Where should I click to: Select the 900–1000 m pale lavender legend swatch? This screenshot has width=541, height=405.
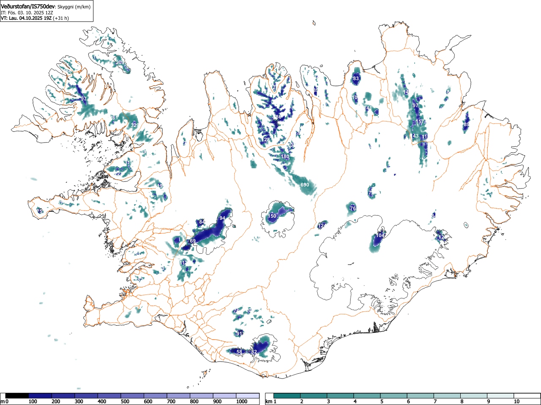click(x=224, y=396)
